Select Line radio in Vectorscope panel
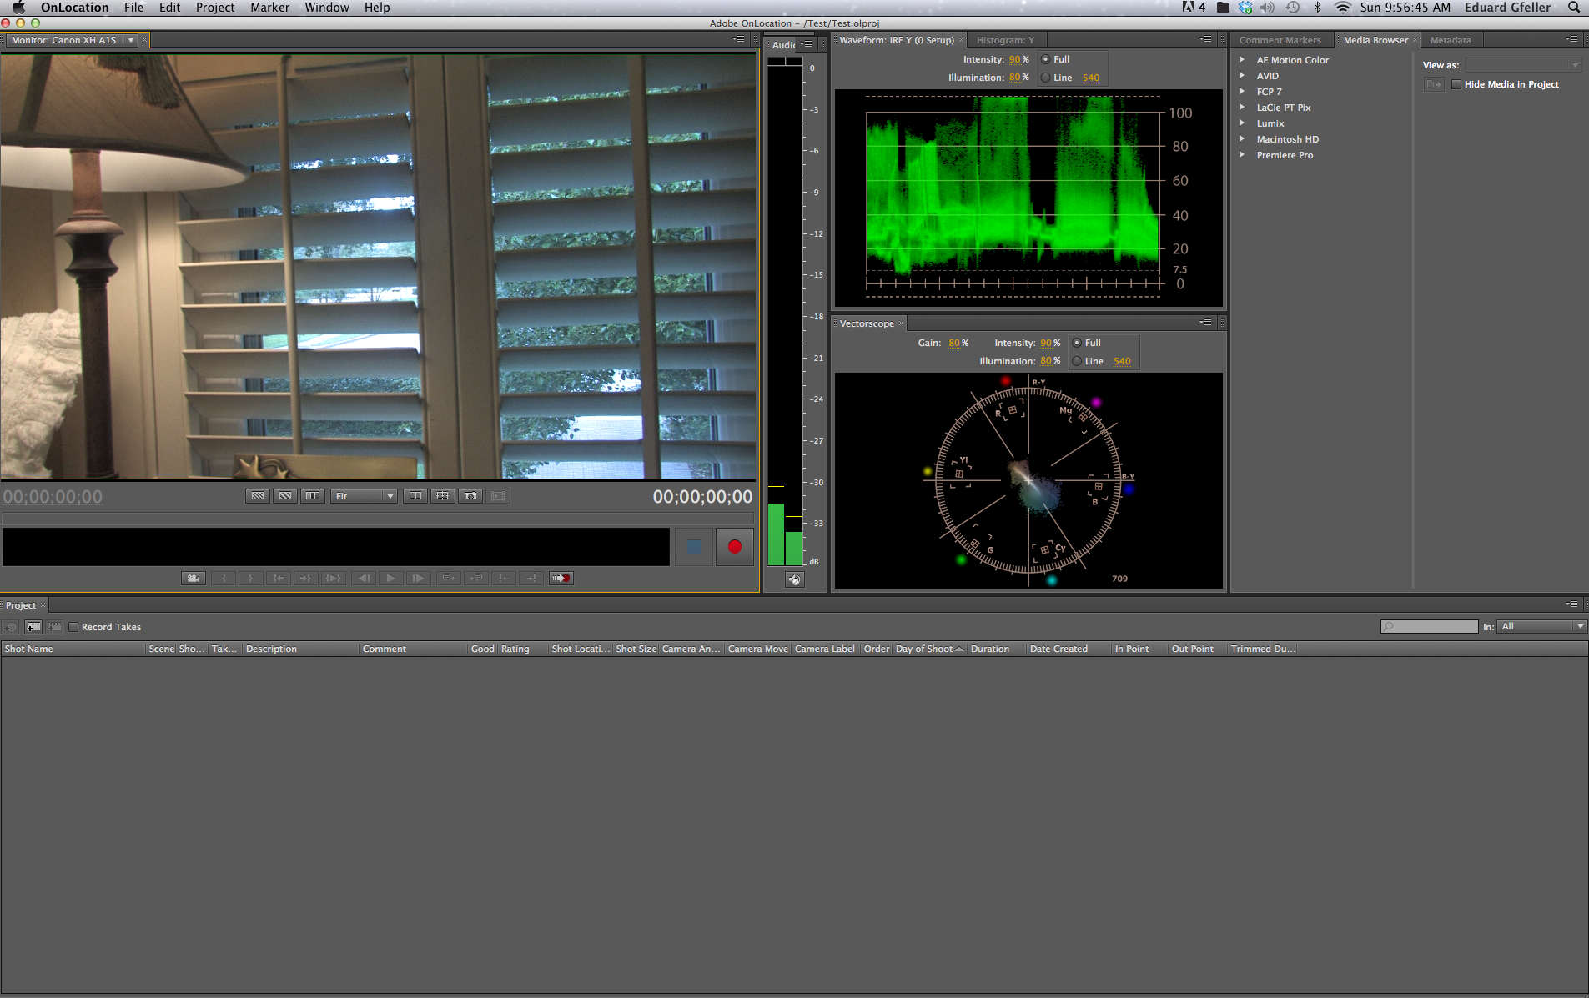Screen dimensions: 1589x998 [1077, 361]
